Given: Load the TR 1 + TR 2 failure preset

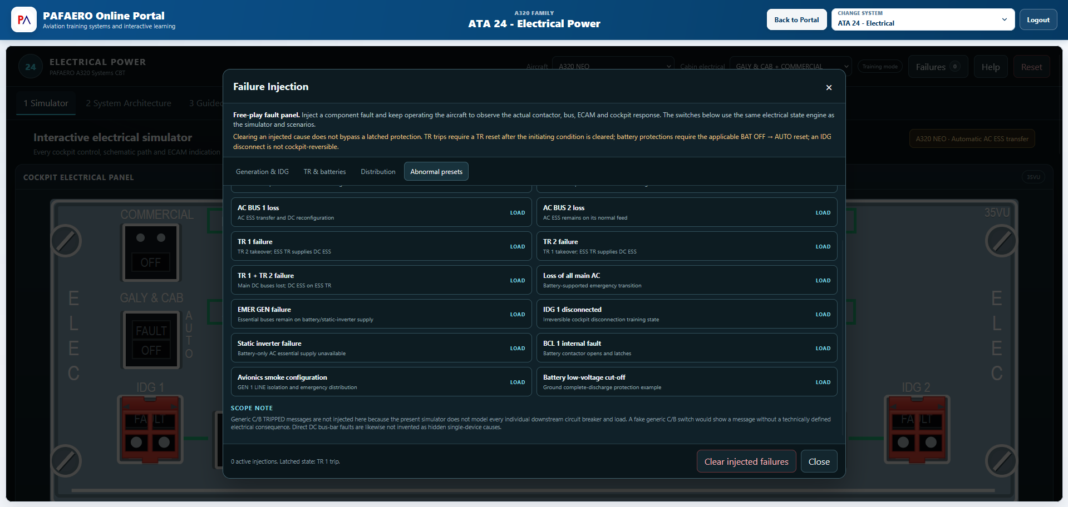Looking at the screenshot, I should pyautogui.click(x=518, y=281).
